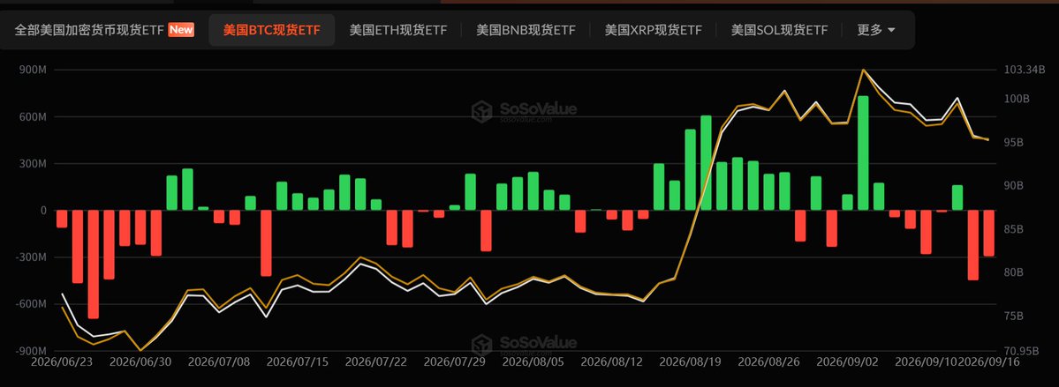Screen dimensions: 1059x387
Task: Click the 75B axis label
Action: click(1015, 316)
